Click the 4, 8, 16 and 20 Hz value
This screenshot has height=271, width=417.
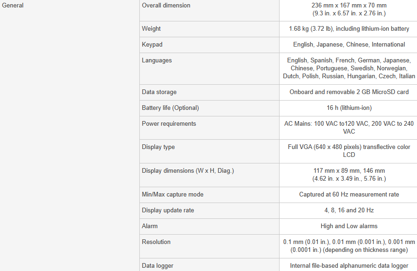point(349,210)
